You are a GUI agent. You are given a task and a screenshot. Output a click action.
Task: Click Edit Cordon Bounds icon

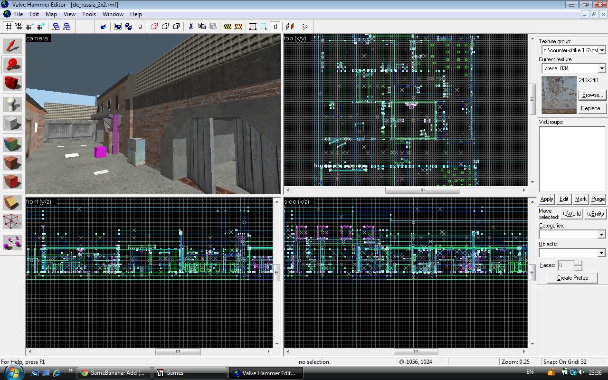[x=238, y=27]
